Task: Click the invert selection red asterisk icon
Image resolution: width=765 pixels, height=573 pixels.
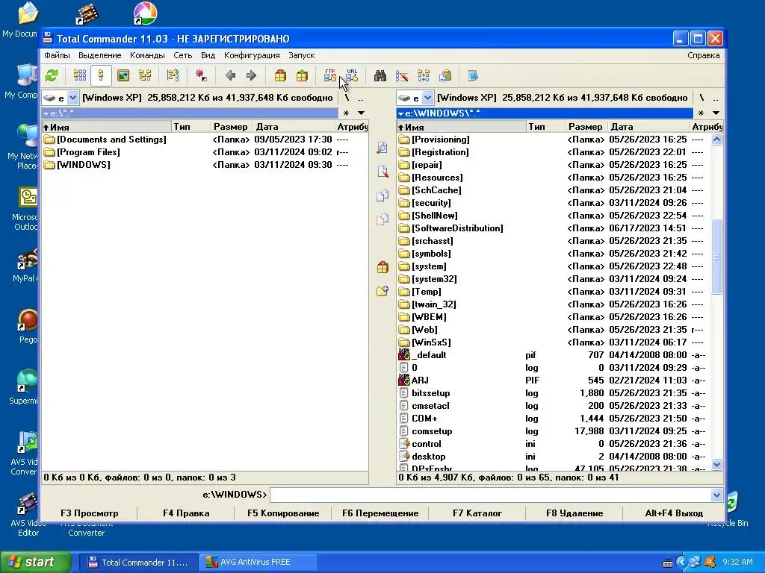Action: pyautogui.click(x=200, y=75)
